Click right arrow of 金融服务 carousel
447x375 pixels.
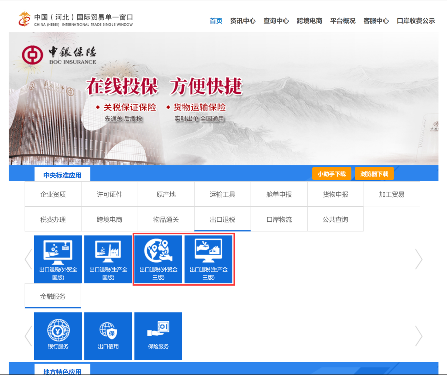coord(419,336)
